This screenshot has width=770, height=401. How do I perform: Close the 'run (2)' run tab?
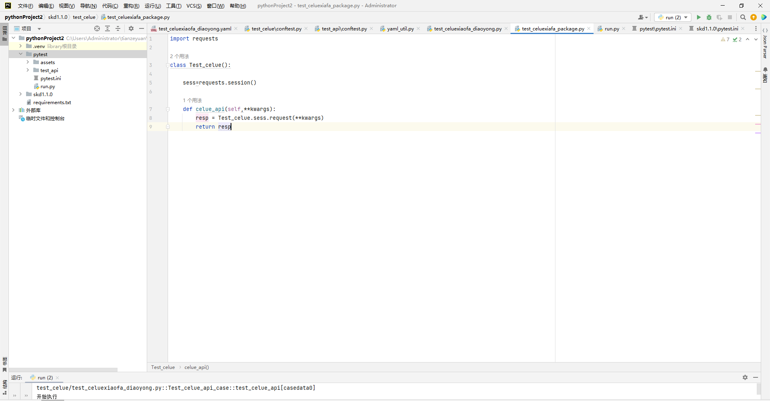[x=57, y=377]
